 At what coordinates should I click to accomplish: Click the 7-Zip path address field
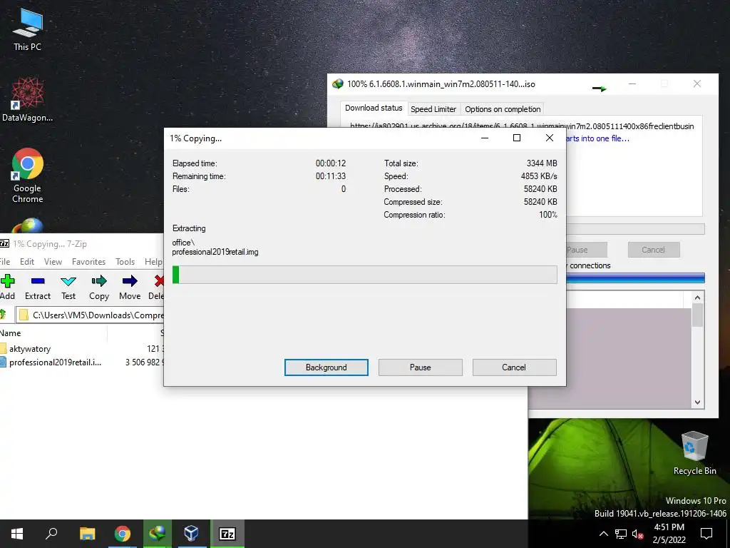tap(91, 315)
